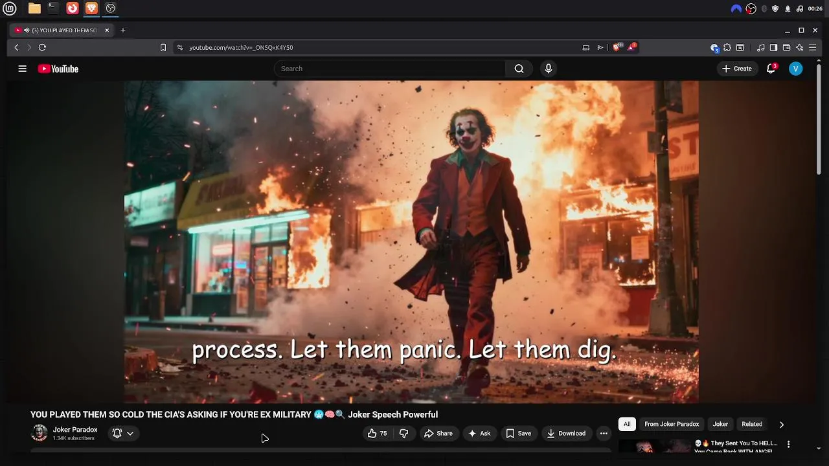Click the Share button
Screen dimensions: 829x466
tap(438, 434)
